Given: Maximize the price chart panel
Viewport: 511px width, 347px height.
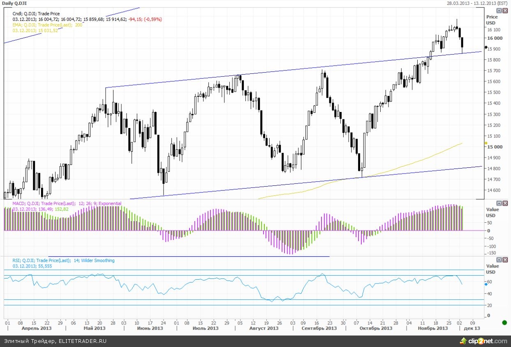Looking at the screenshot, I should click(499, 11).
